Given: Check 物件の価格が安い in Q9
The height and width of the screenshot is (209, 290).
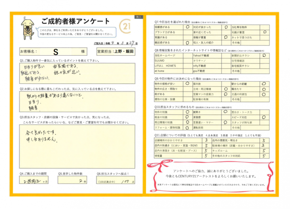Looking at the screenshot, I should tap(187, 84).
